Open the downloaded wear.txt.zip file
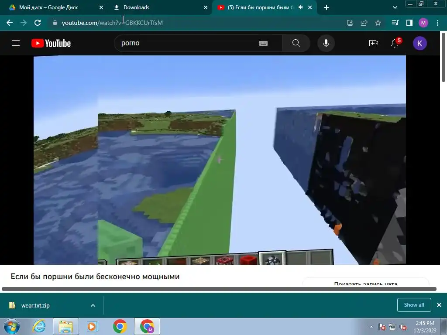The image size is (447, 335). point(35,305)
